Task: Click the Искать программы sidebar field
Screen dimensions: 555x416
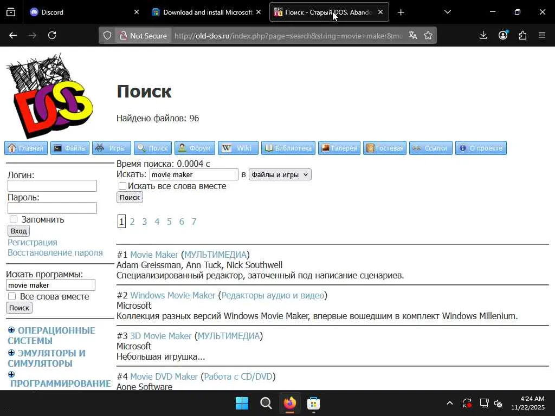Action: (x=50, y=285)
